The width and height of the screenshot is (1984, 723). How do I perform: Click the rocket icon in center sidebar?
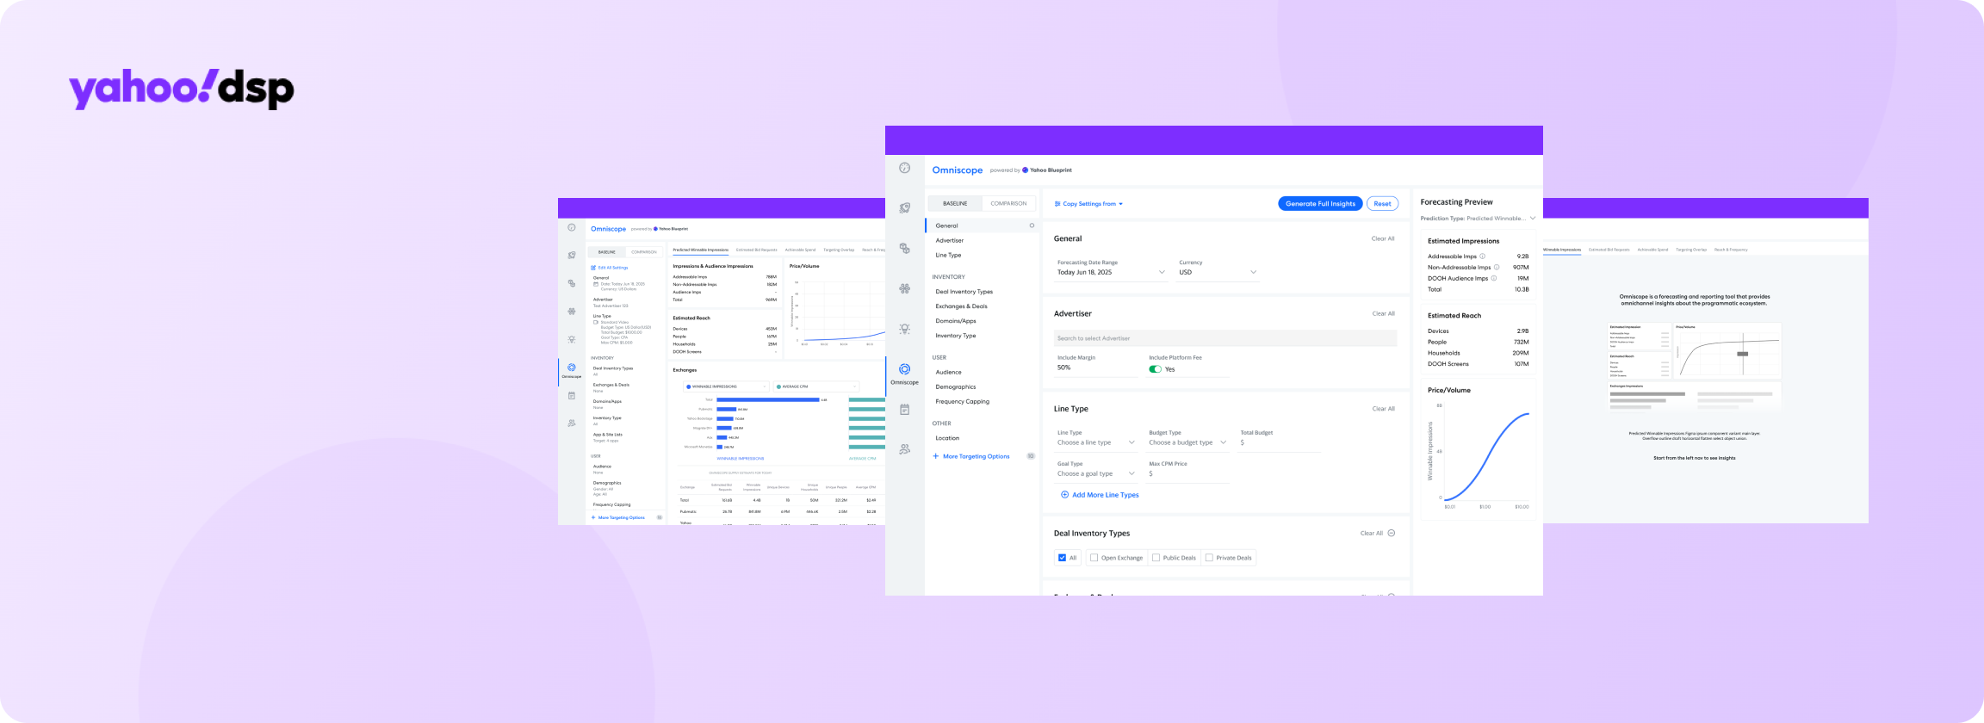click(904, 207)
